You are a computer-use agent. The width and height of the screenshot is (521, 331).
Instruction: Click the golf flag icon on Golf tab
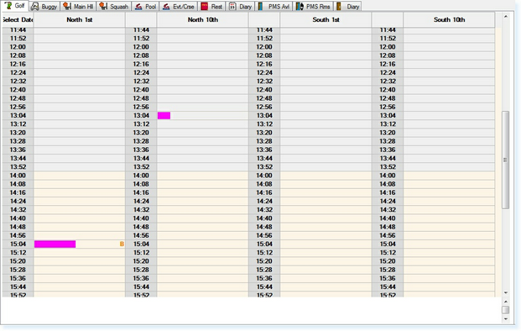tap(8, 6)
